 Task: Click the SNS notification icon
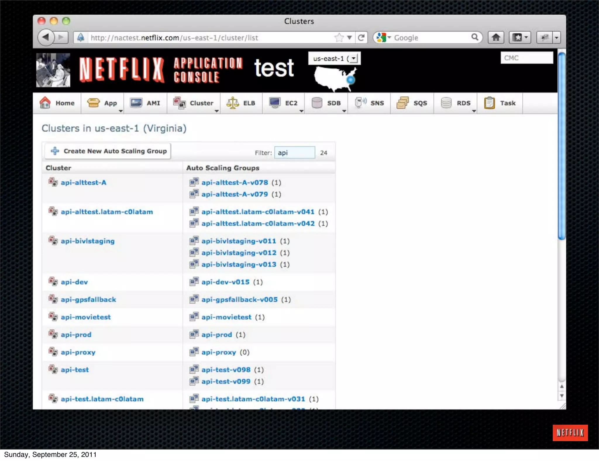pyautogui.click(x=360, y=103)
